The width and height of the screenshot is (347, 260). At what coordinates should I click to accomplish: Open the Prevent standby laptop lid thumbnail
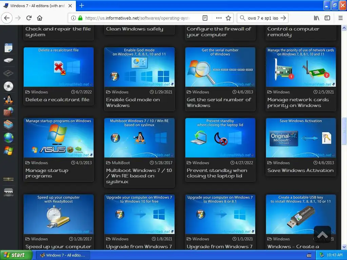click(x=220, y=138)
